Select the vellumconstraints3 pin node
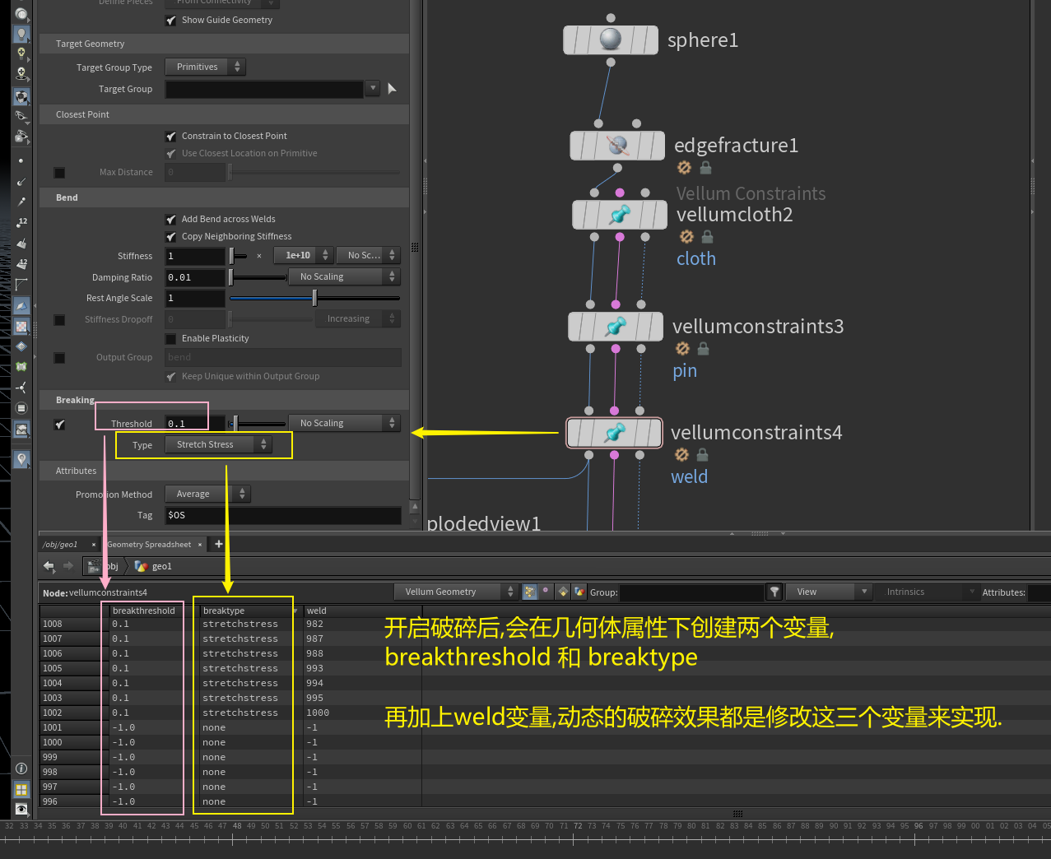The image size is (1051, 859). (x=616, y=327)
